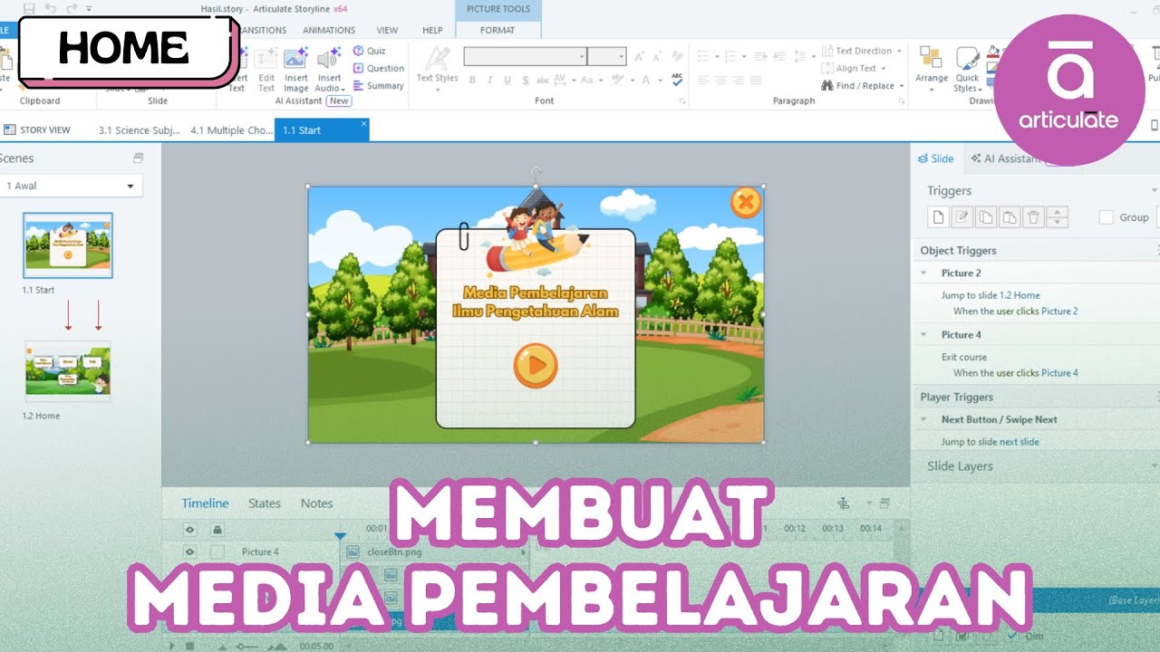Toggle the lock box for Picture 4 row
This screenshot has height=652, width=1160.
pyautogui.click(x=217, y=551)
